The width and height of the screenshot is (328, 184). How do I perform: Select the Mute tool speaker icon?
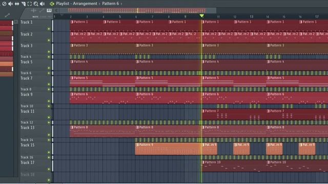tap(10, 4)
